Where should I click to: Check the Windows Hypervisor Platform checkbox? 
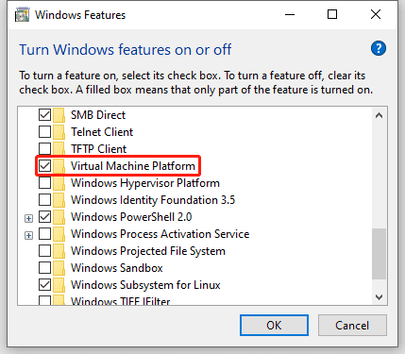click(x=44, y=183)
